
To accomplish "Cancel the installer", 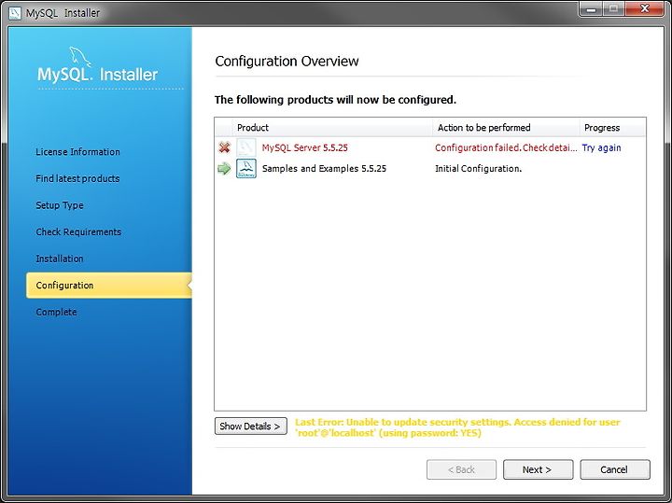I will 615,469.
